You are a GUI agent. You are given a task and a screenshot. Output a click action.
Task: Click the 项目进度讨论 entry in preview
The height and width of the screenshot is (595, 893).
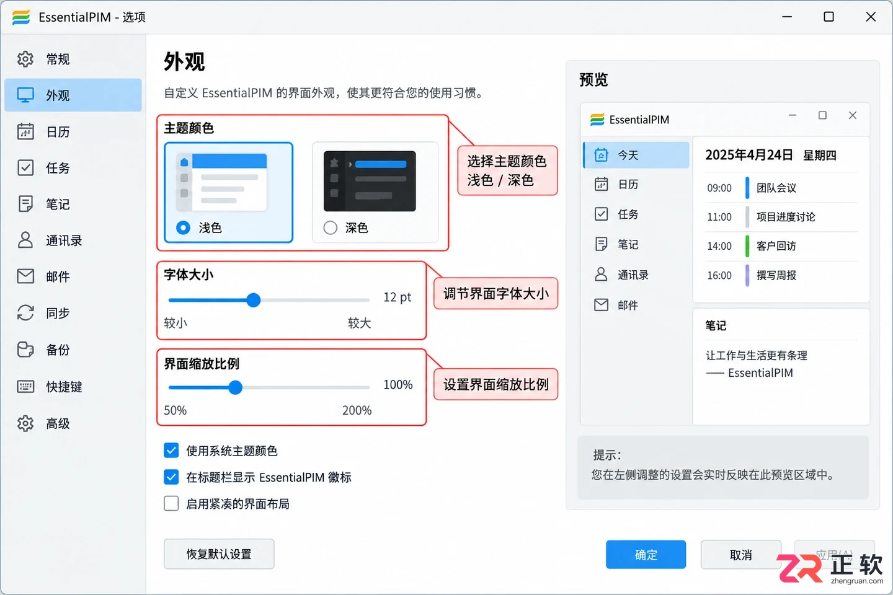tap(786, 217)
